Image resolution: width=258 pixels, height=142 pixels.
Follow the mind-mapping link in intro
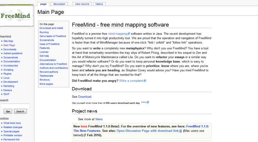tap(118, 34)
